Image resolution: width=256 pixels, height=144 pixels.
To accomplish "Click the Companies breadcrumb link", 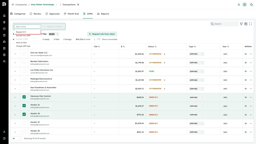I will 21,4.
